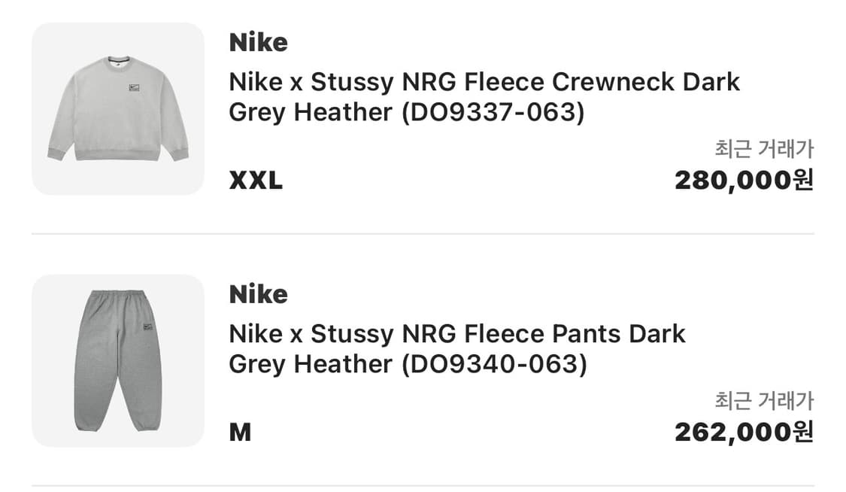Select the M size label
846x492 pixels.
(240, 433)
